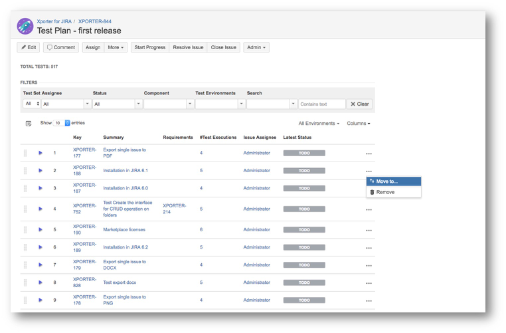The height and width of the screenshot is (333, 506).
Task: Expand the Test Set Assignee user dropdown
Action: pyautogui.click(x=87, y=104)
